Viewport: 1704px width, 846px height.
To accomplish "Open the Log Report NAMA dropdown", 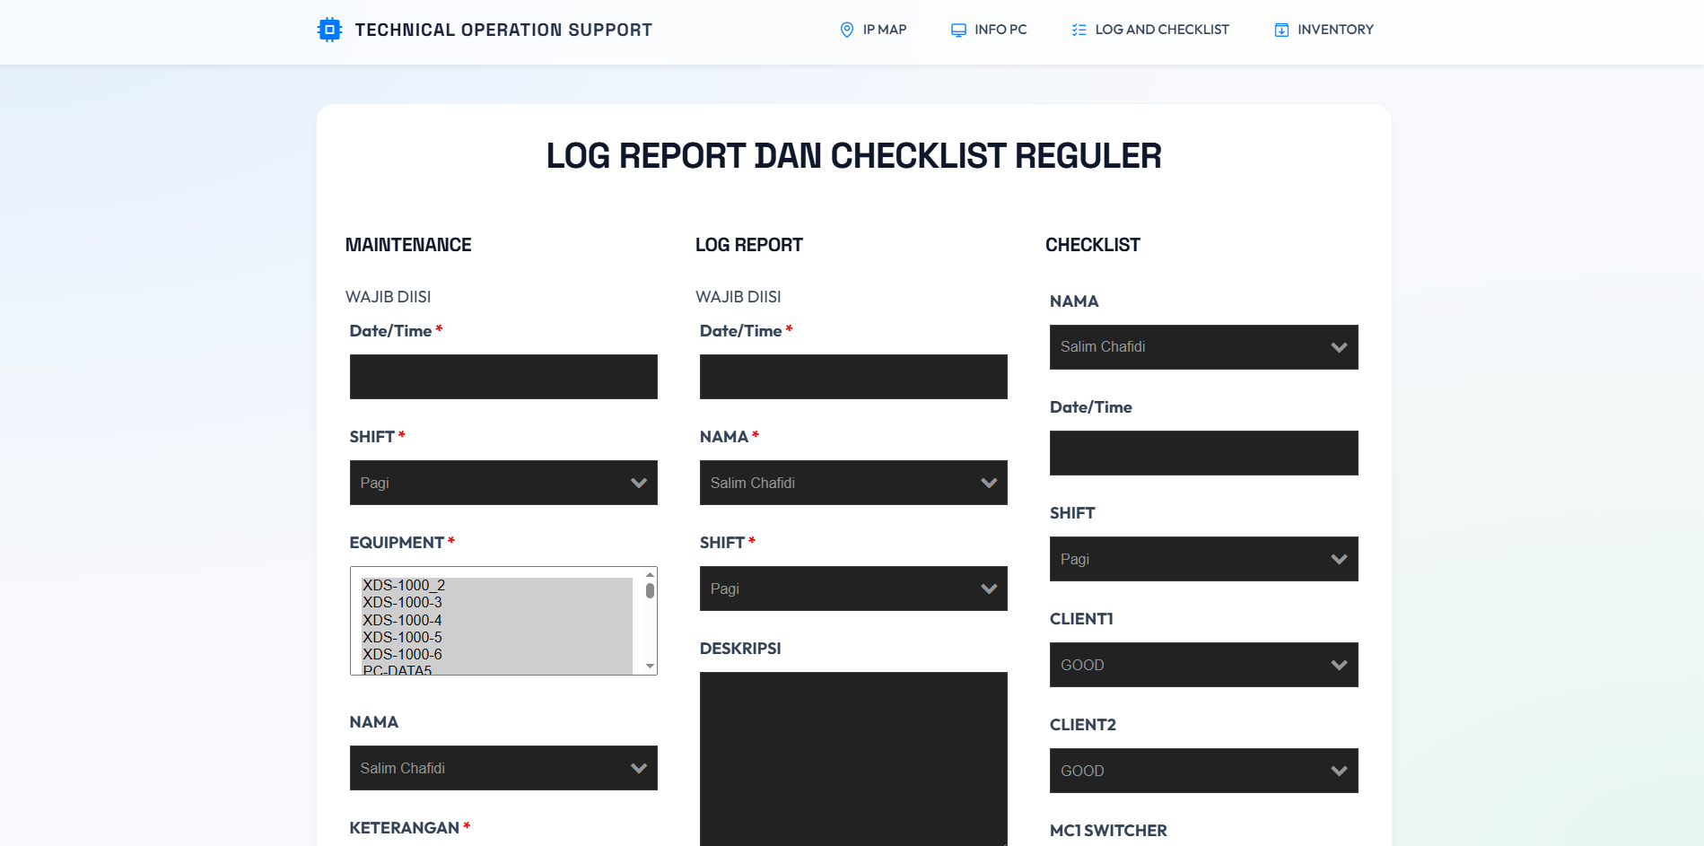I will click(853, 483).
